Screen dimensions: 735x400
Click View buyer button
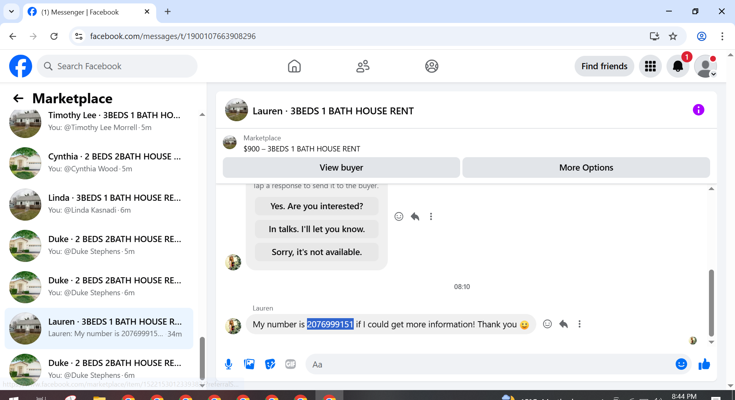[341, 167]
